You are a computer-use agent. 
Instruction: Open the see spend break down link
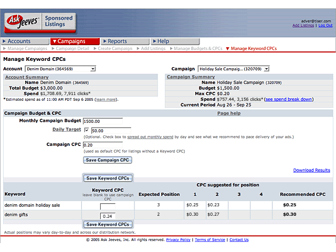pyautogui.click(x=288, y=99)
